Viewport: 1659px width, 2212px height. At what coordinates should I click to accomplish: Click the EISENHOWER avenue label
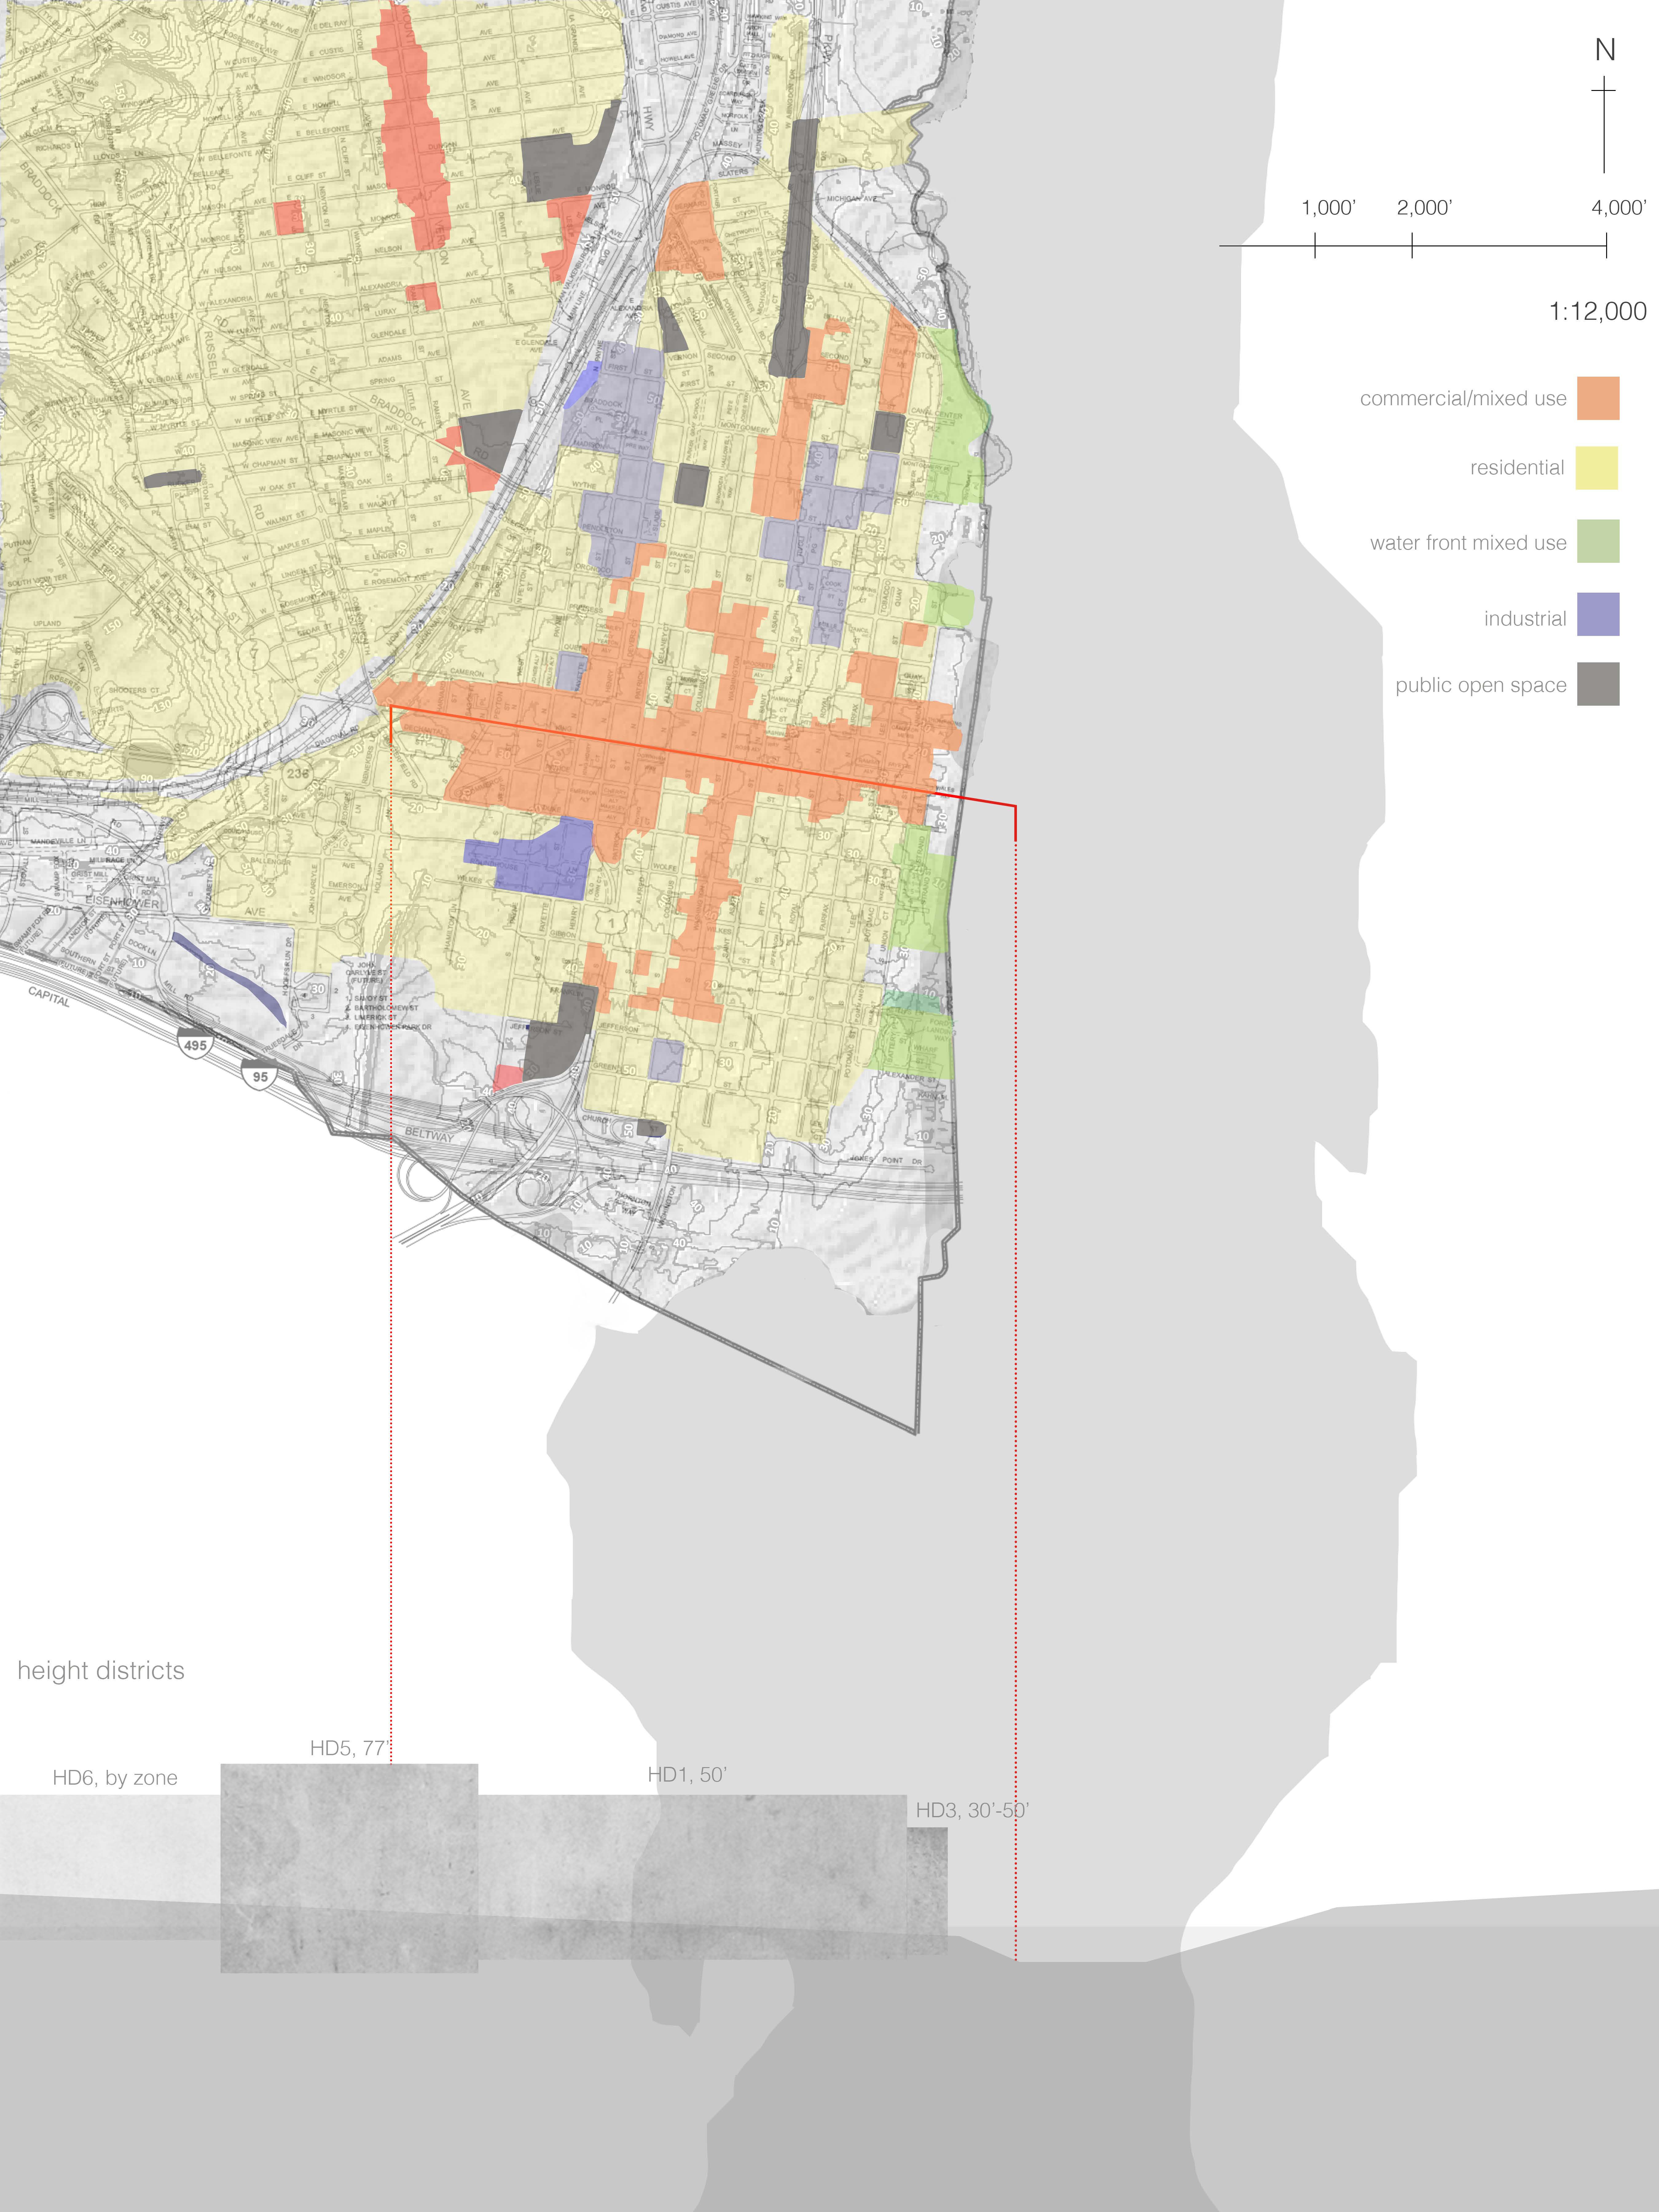[x=122, y=902]
